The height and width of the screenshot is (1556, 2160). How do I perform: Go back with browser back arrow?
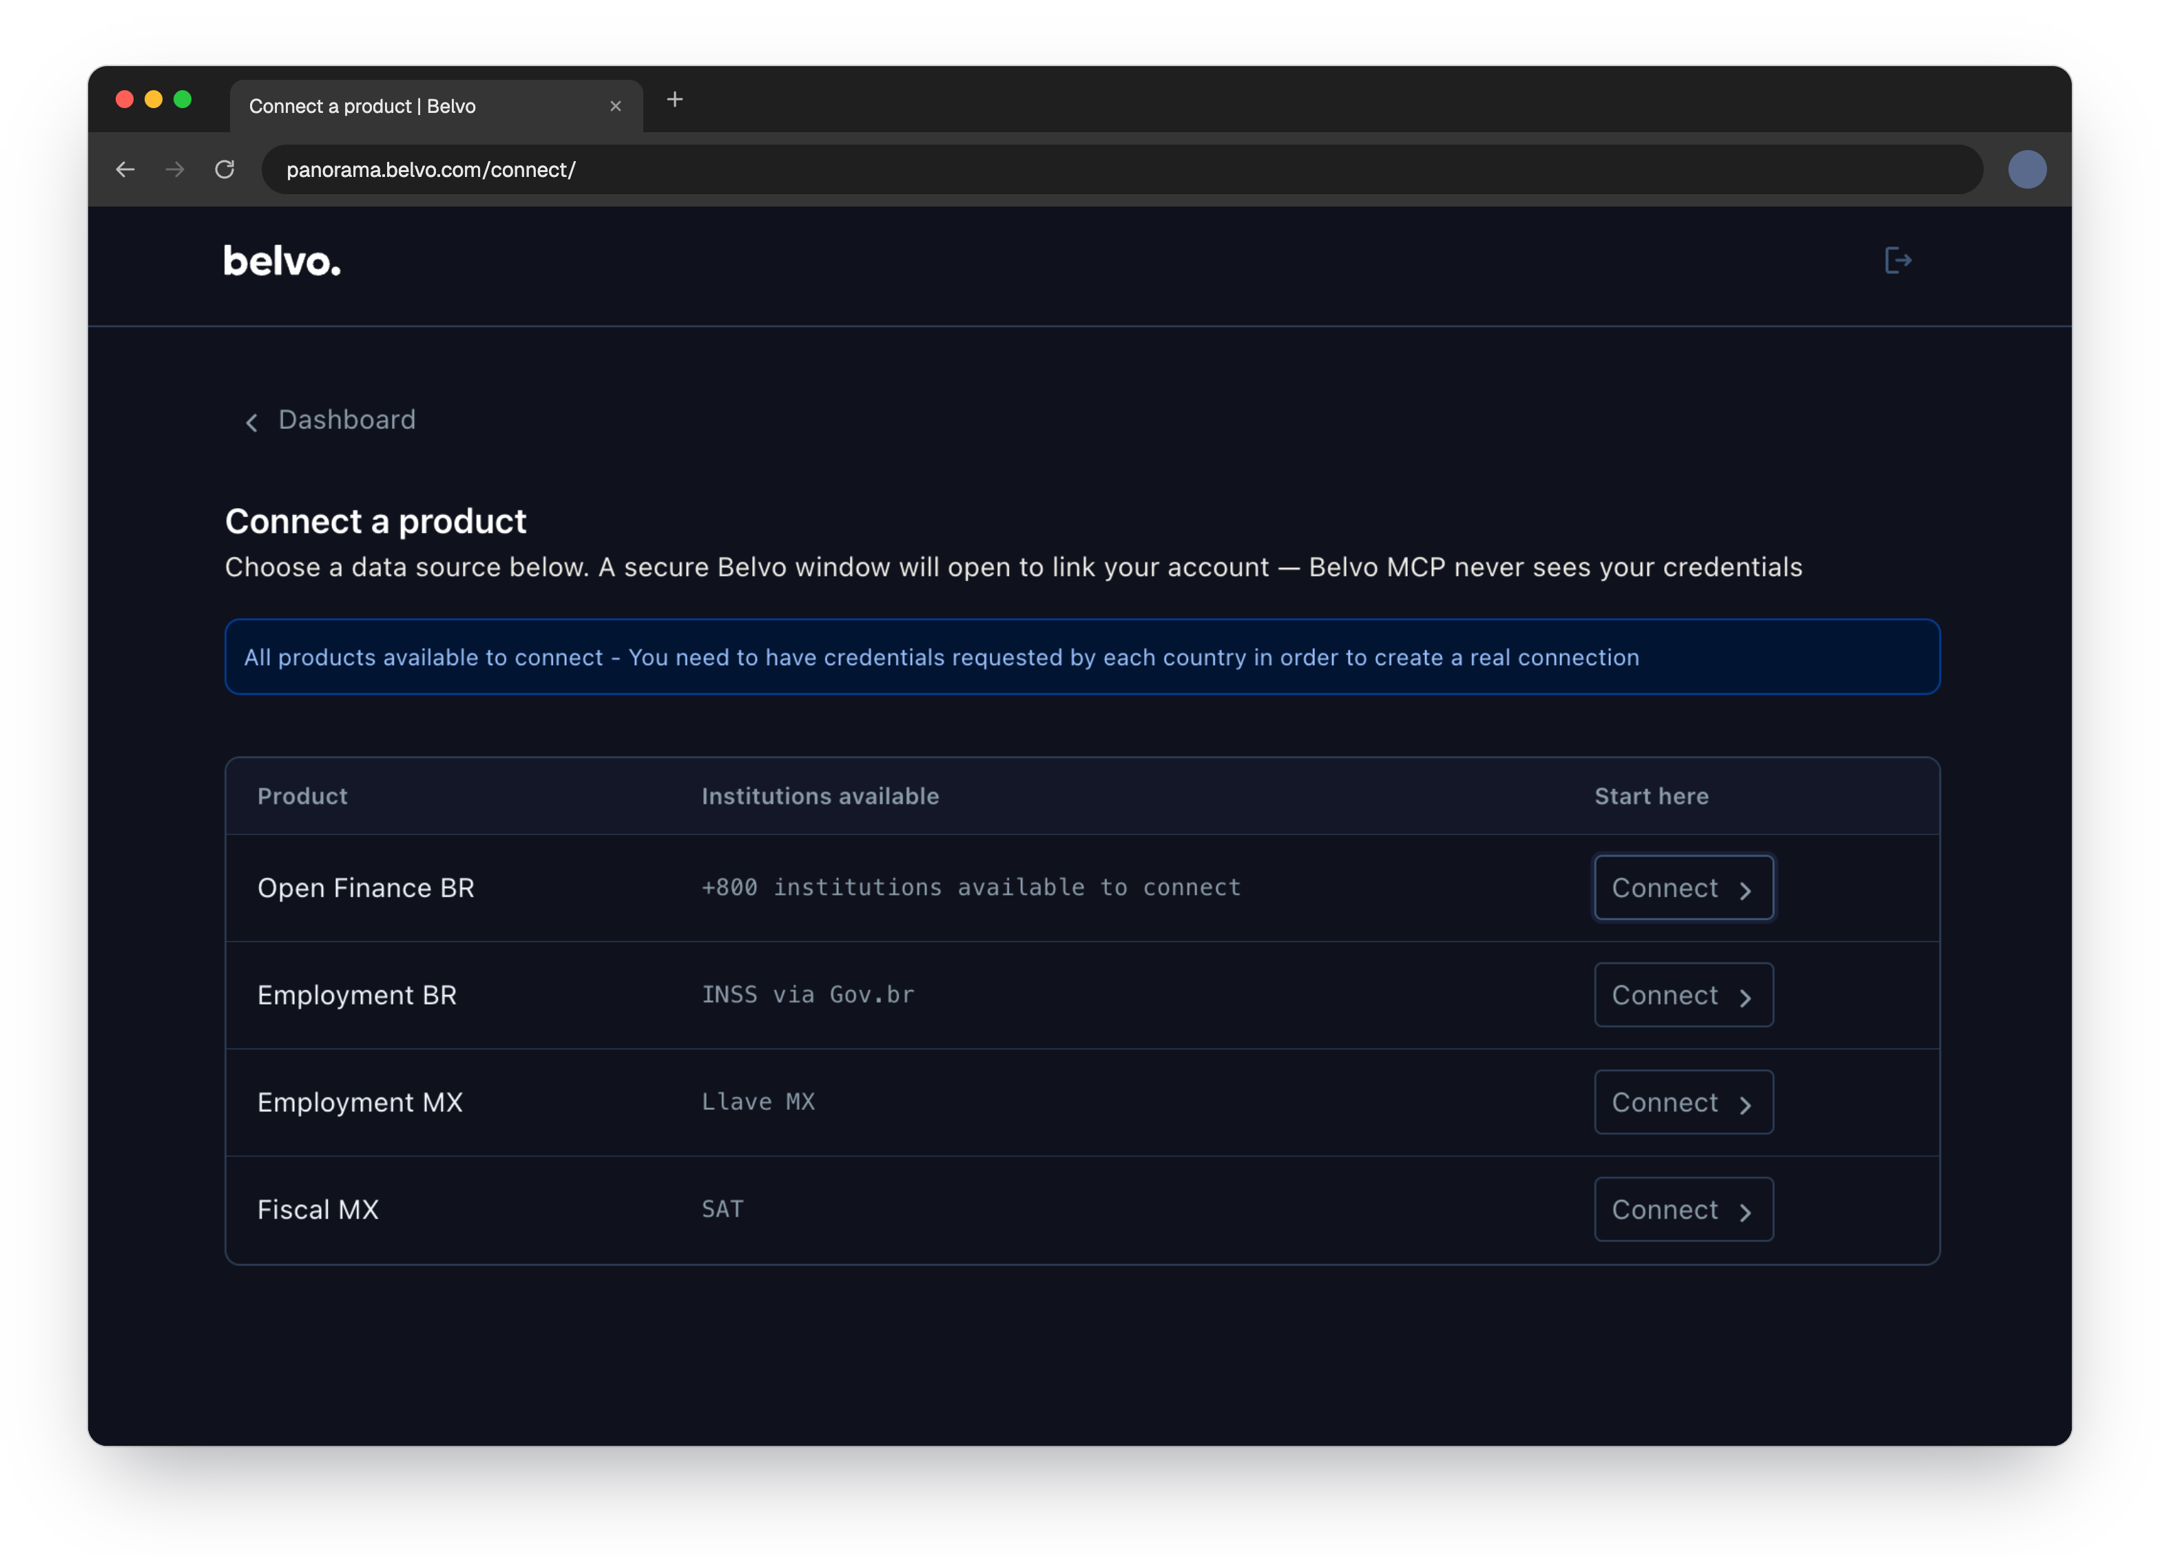(x=126, y=169)
